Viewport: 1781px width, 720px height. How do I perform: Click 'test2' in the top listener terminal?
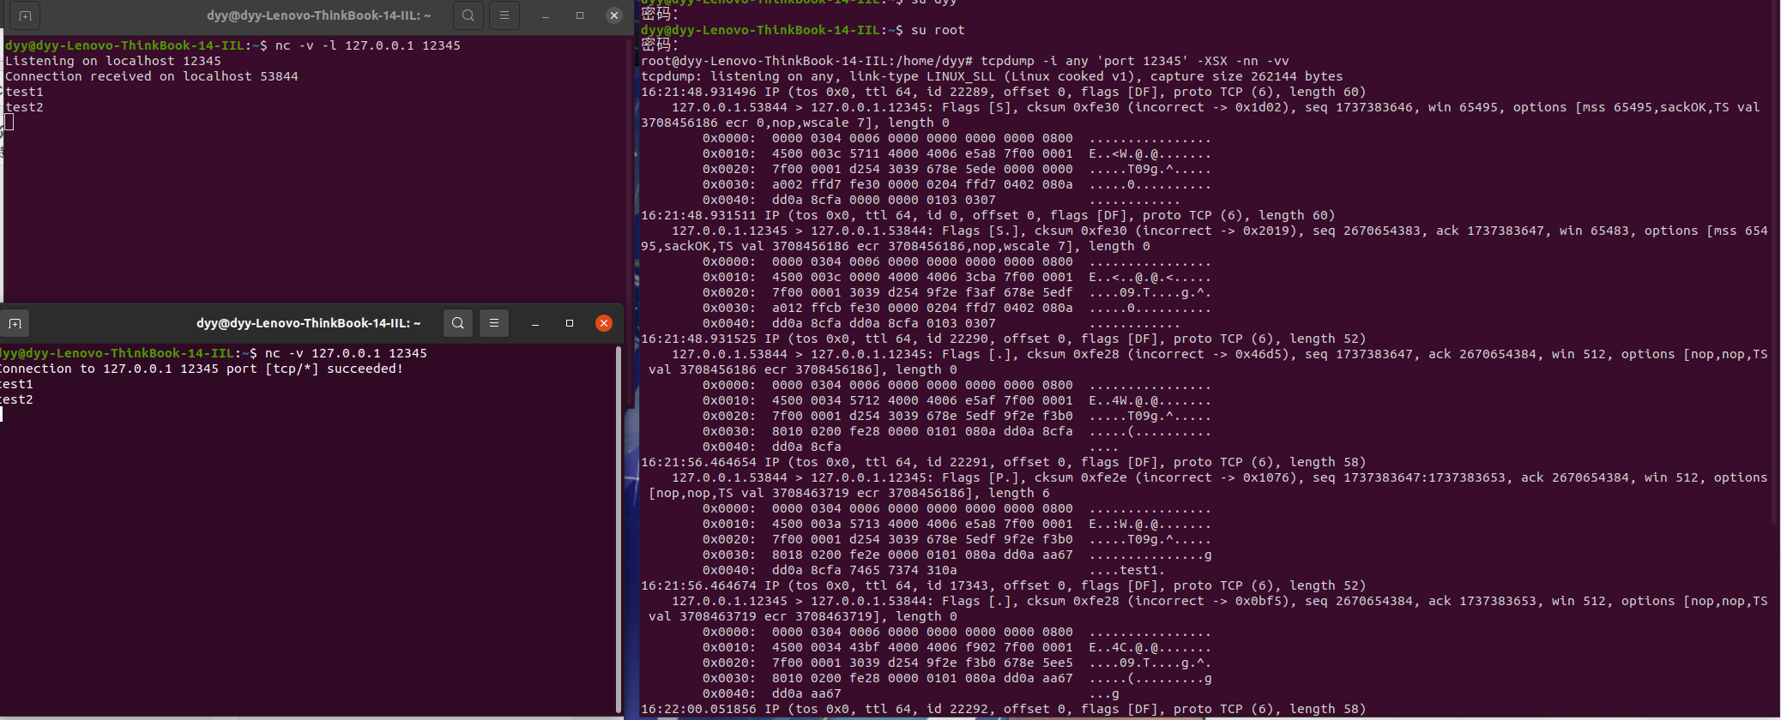[24, 107]
